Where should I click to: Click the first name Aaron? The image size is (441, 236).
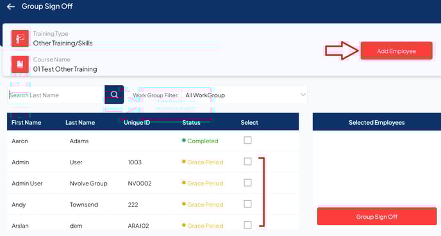[x=20, y=141]
